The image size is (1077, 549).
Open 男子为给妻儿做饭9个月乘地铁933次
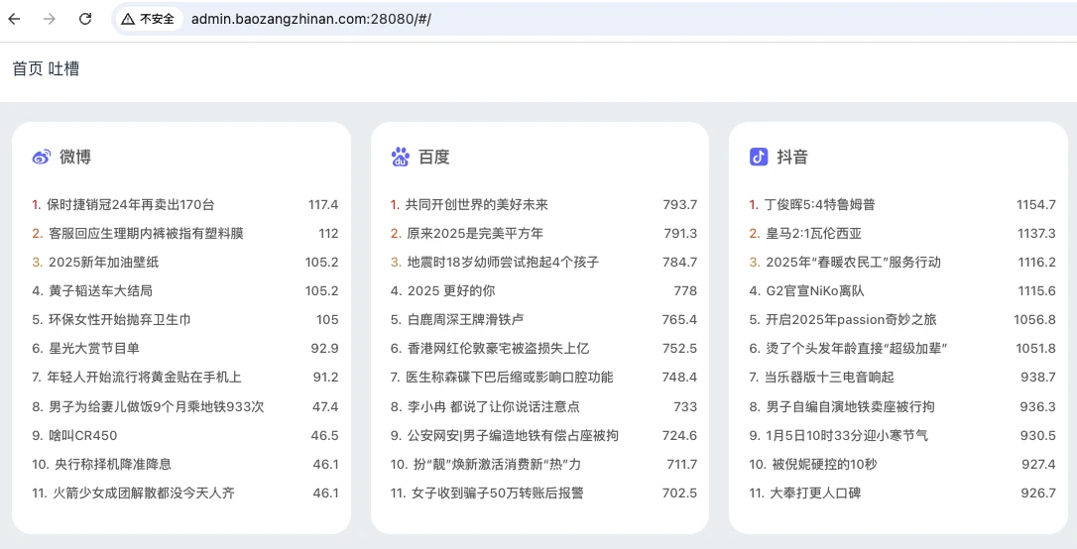tap(157, 407)
